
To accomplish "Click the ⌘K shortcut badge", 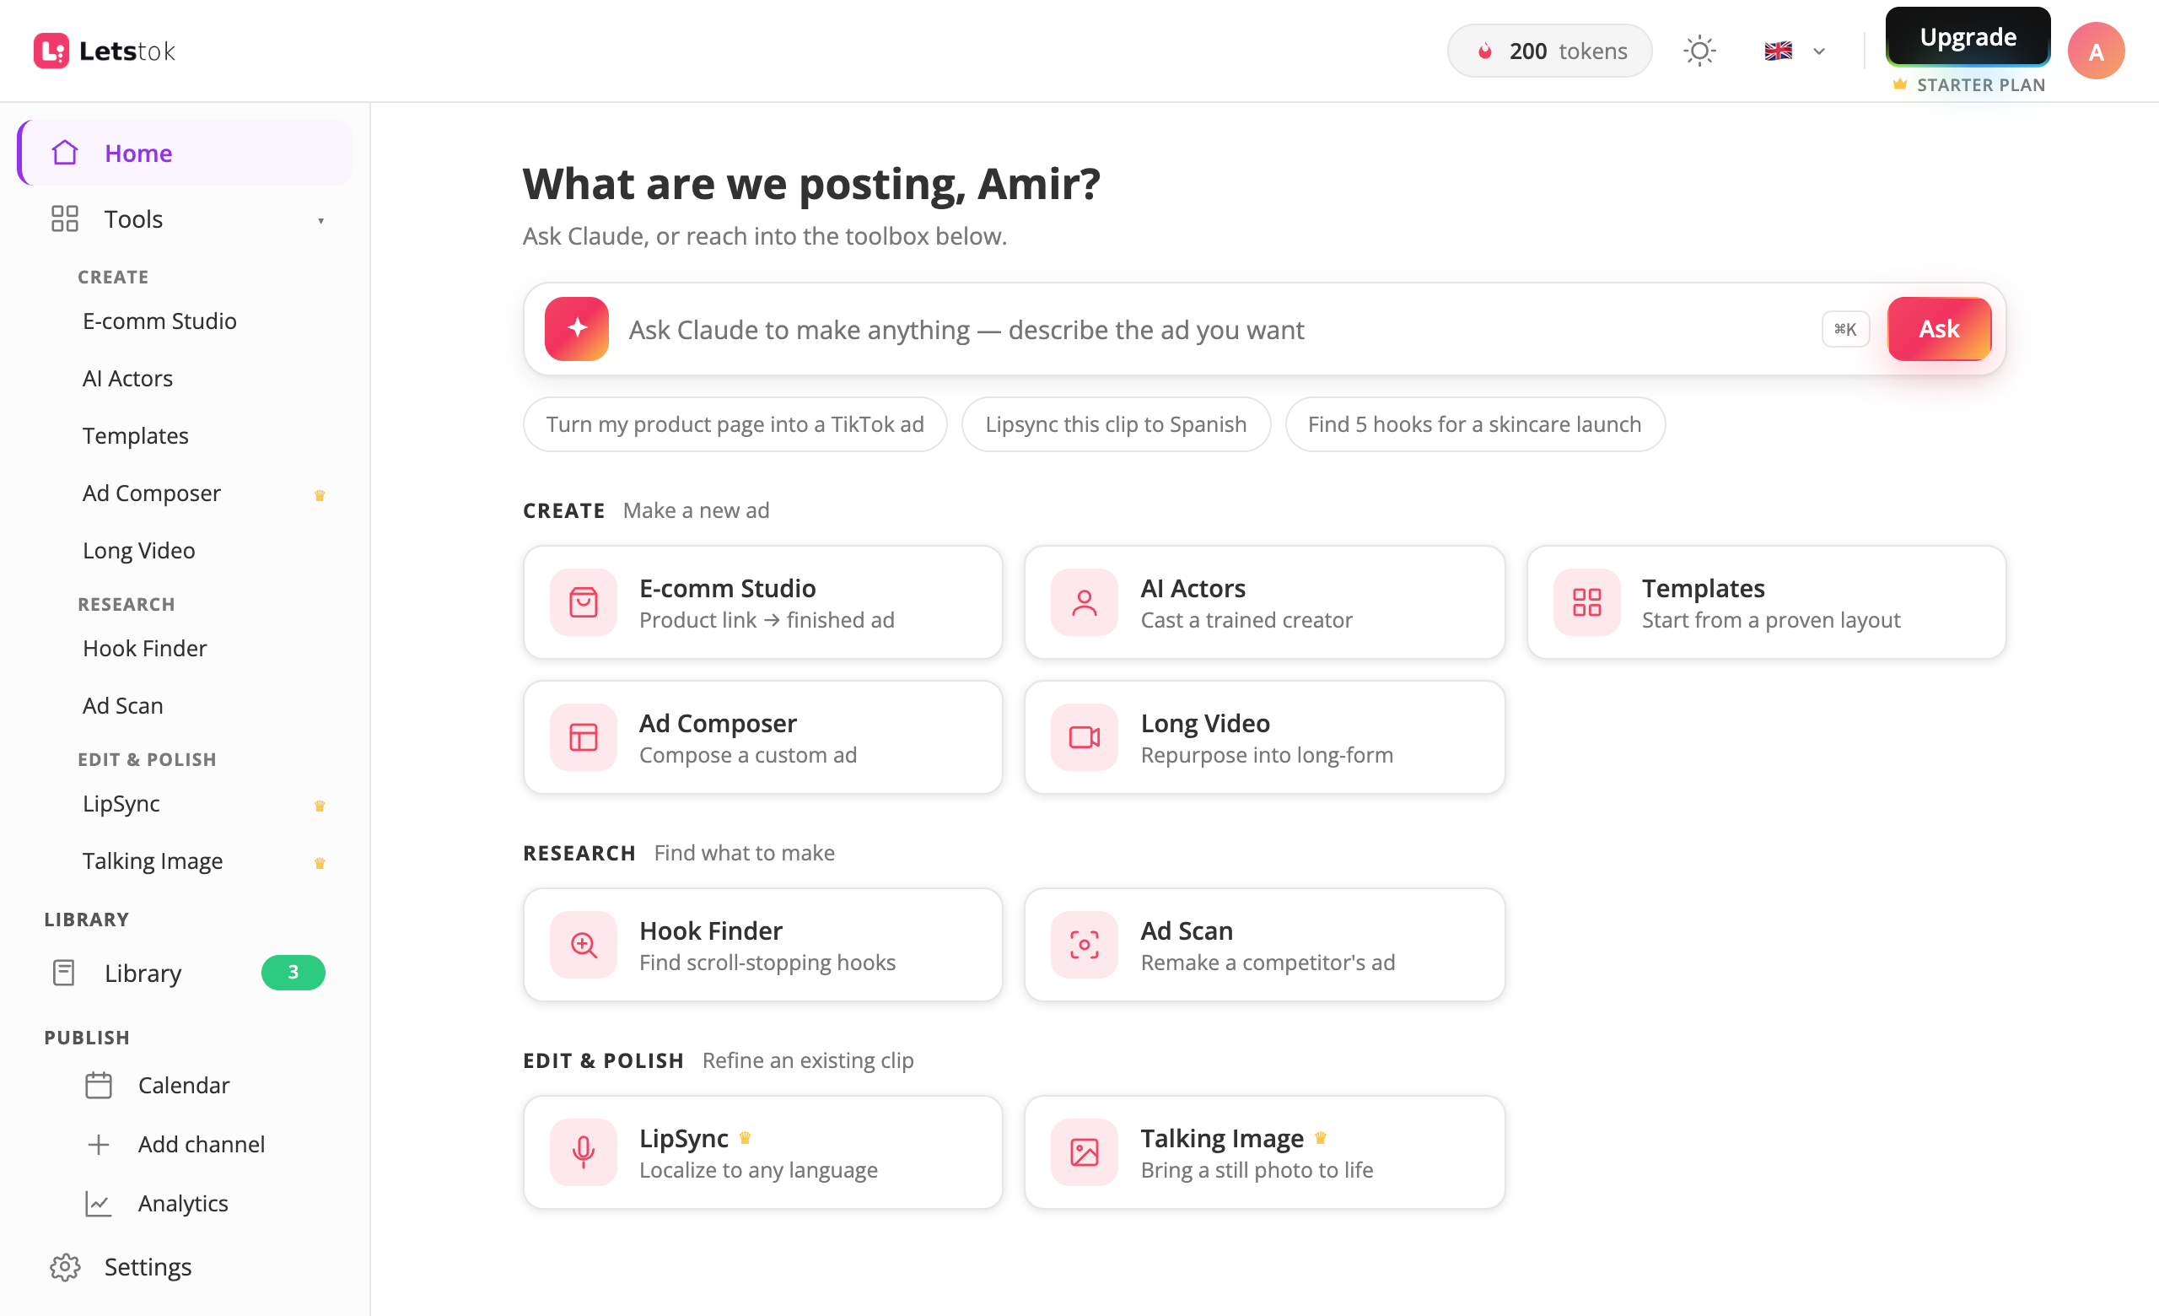I will tap(1844, 330).
